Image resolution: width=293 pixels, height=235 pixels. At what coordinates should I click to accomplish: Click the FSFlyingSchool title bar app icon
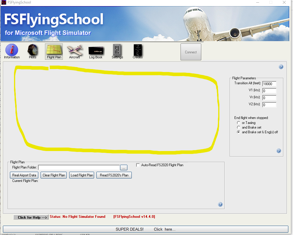(4, 2)
